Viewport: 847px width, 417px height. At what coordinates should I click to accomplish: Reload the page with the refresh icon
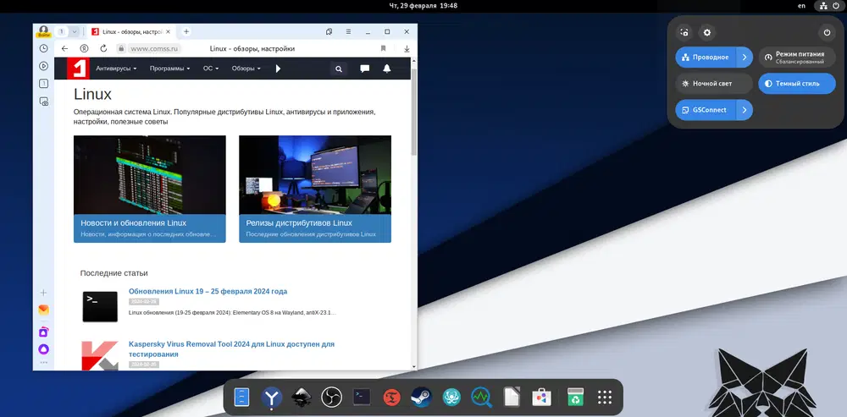click(103, 48)
